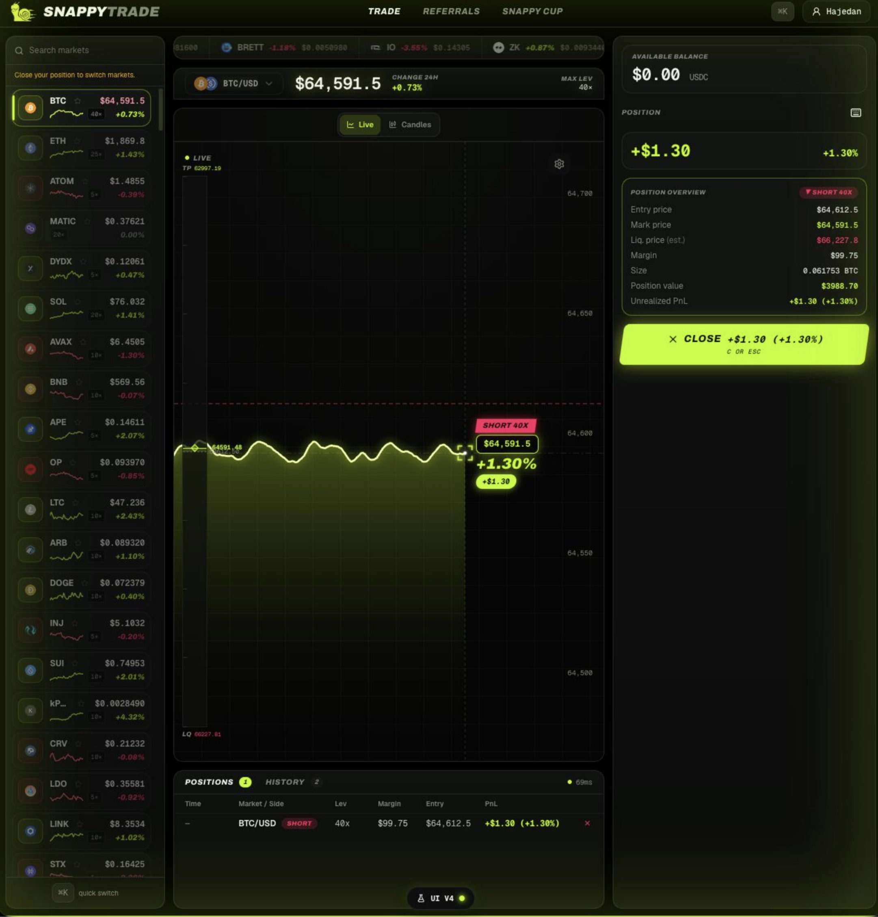Open the BTC/USD market dropdown
Viewport: 878px width, 917px height.
[234, 84]
